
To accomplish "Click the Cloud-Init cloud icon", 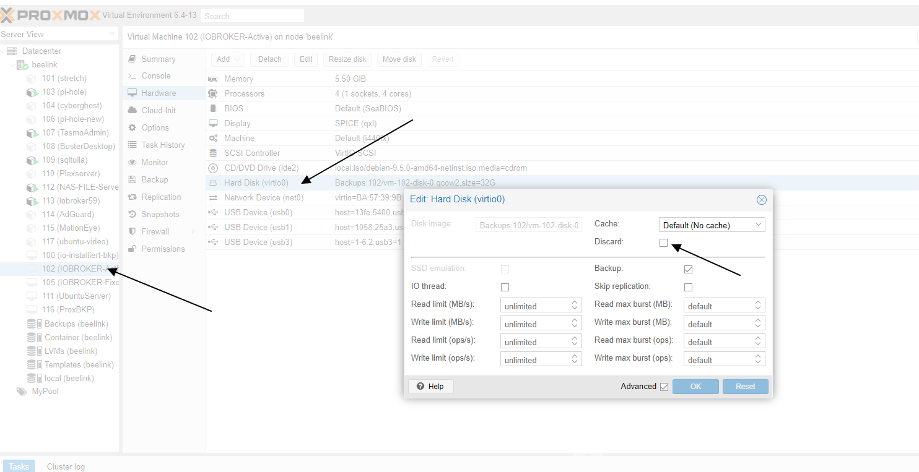I will tap(132, 110).
